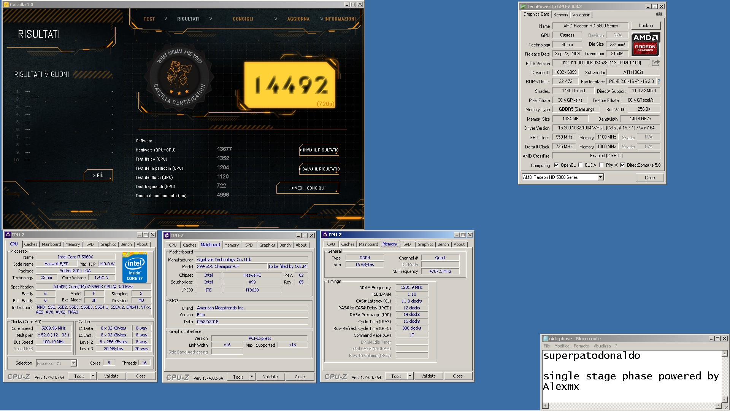Click VEDI I CONSIGLI button
This screenshot has width=730, height=411.
308,188
